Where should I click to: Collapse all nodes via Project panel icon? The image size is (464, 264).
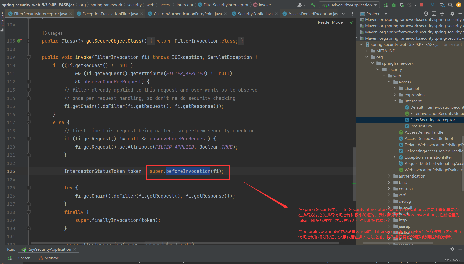point(442,14)
